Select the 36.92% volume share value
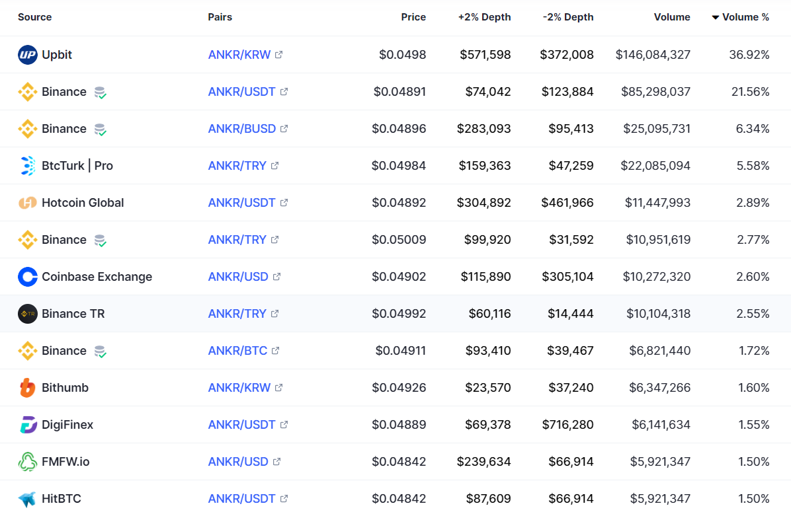The height and width of the screenshot is (514, 791). pyautogui.click(x=749, y=54)
